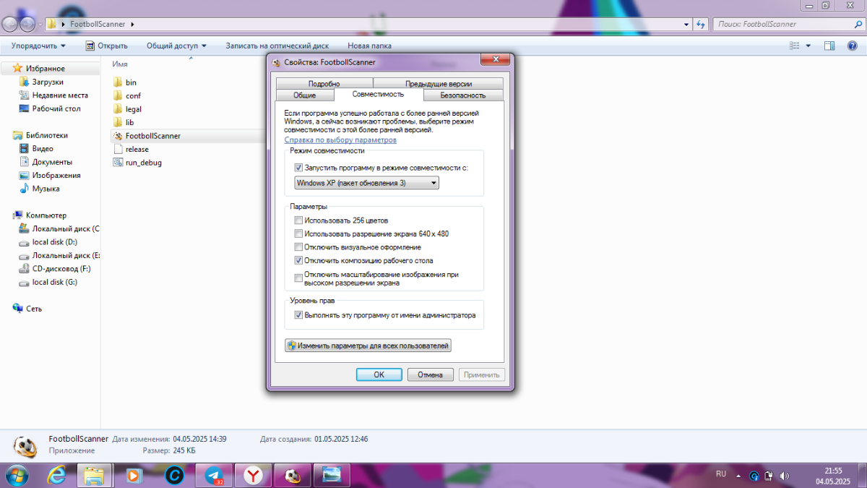Click the Имя column header
Viewport: 867px width, 488px height.
pyautogui.click(x=120, y=64)
